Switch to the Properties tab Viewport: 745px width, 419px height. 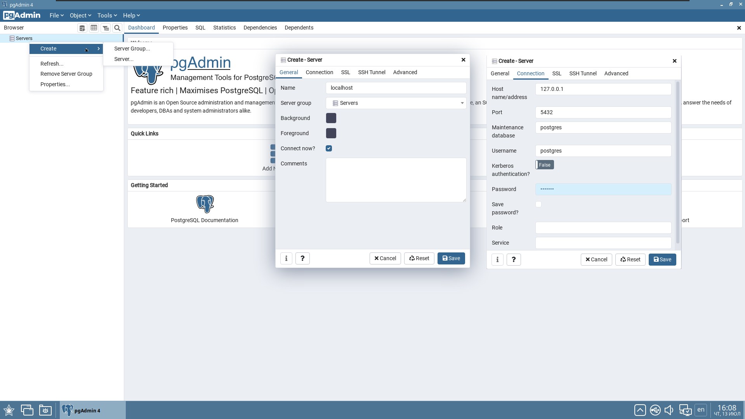coord(175,28)
